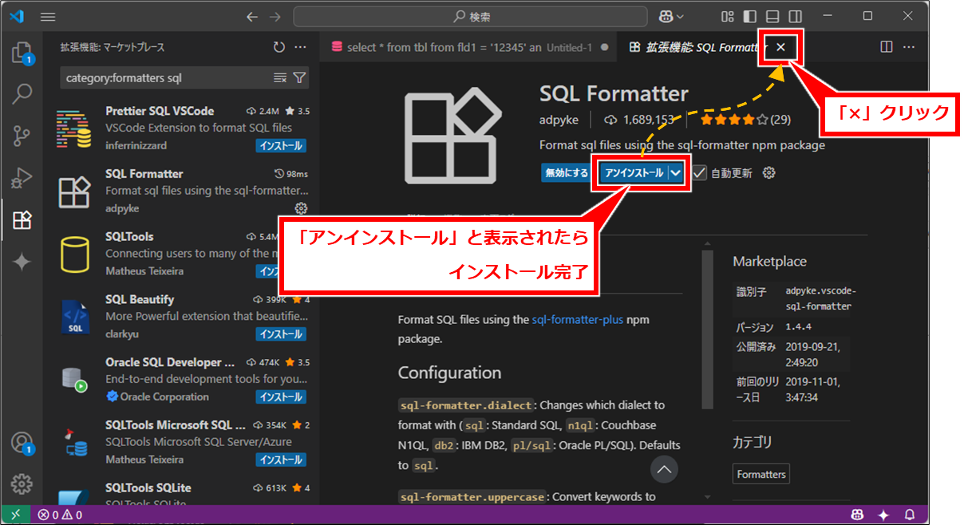Open the customize layout icon

pyautogui.click(x=727, y=16)
